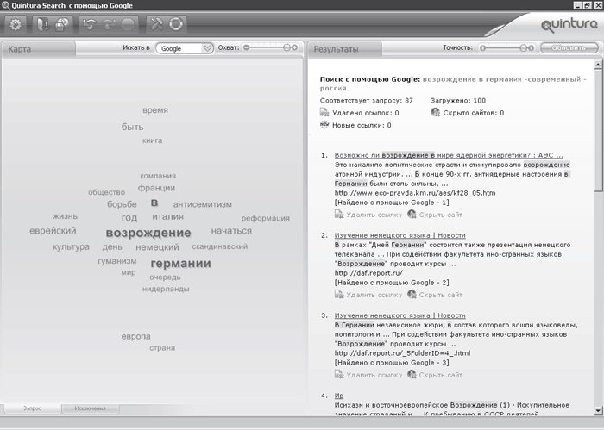604x430 pixels.
Task: Open help via the lifebuoy icon
Action: pyautogui.click(x=176, y=24)
